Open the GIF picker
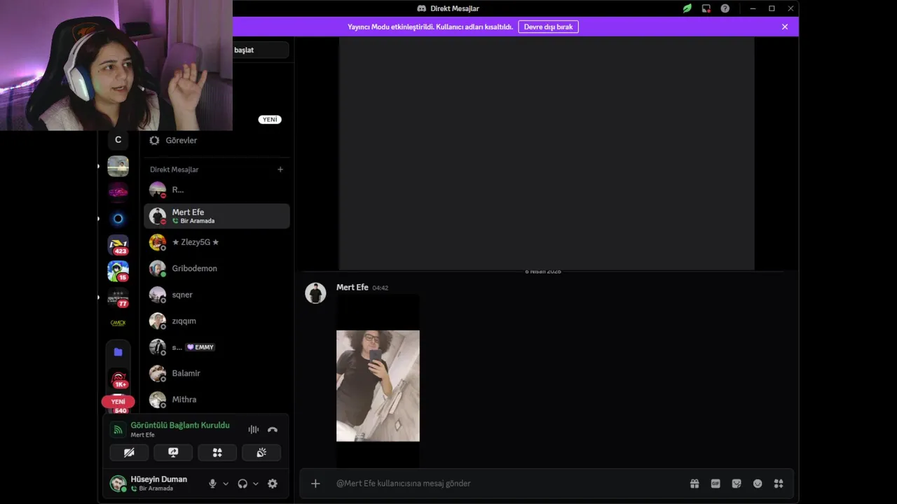Screen dimensions: 897x504 click(x=715, y=483)
